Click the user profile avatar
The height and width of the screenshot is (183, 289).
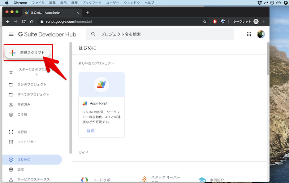pos(261,34)
